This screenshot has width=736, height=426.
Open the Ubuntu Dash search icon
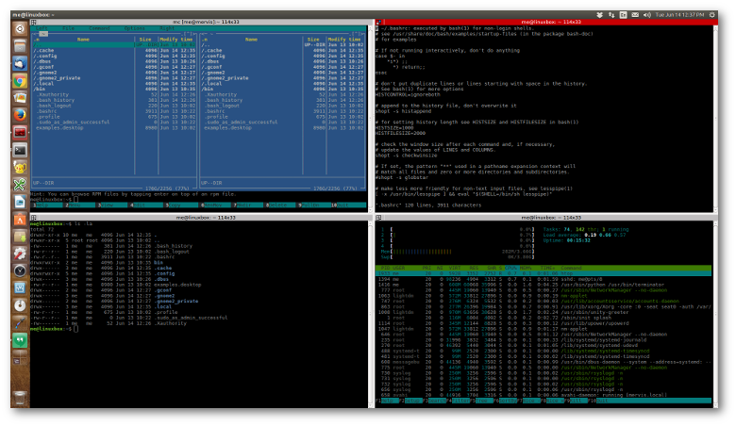pos(20,28)
